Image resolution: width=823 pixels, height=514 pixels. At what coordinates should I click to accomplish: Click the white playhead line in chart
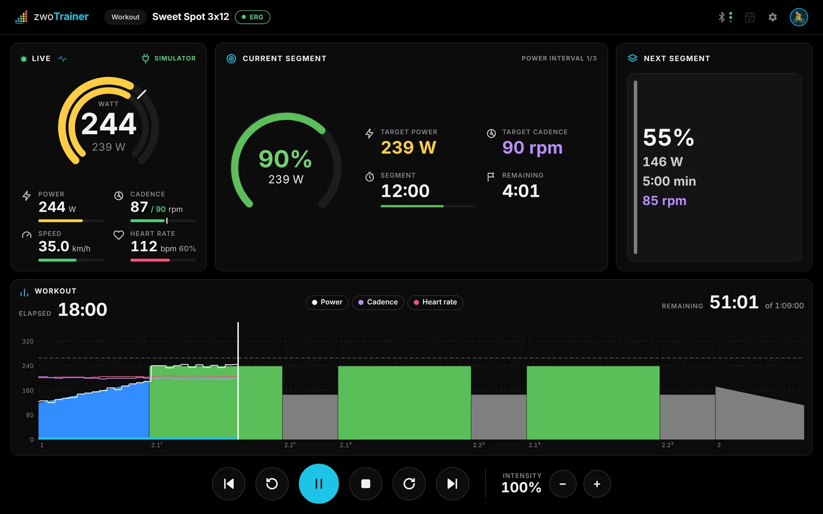click(238, 380)
